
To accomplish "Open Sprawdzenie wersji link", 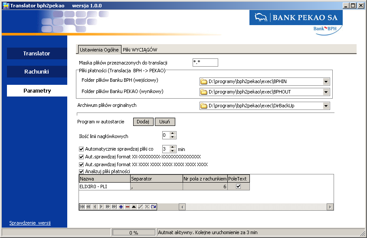I will coord(30,223).
